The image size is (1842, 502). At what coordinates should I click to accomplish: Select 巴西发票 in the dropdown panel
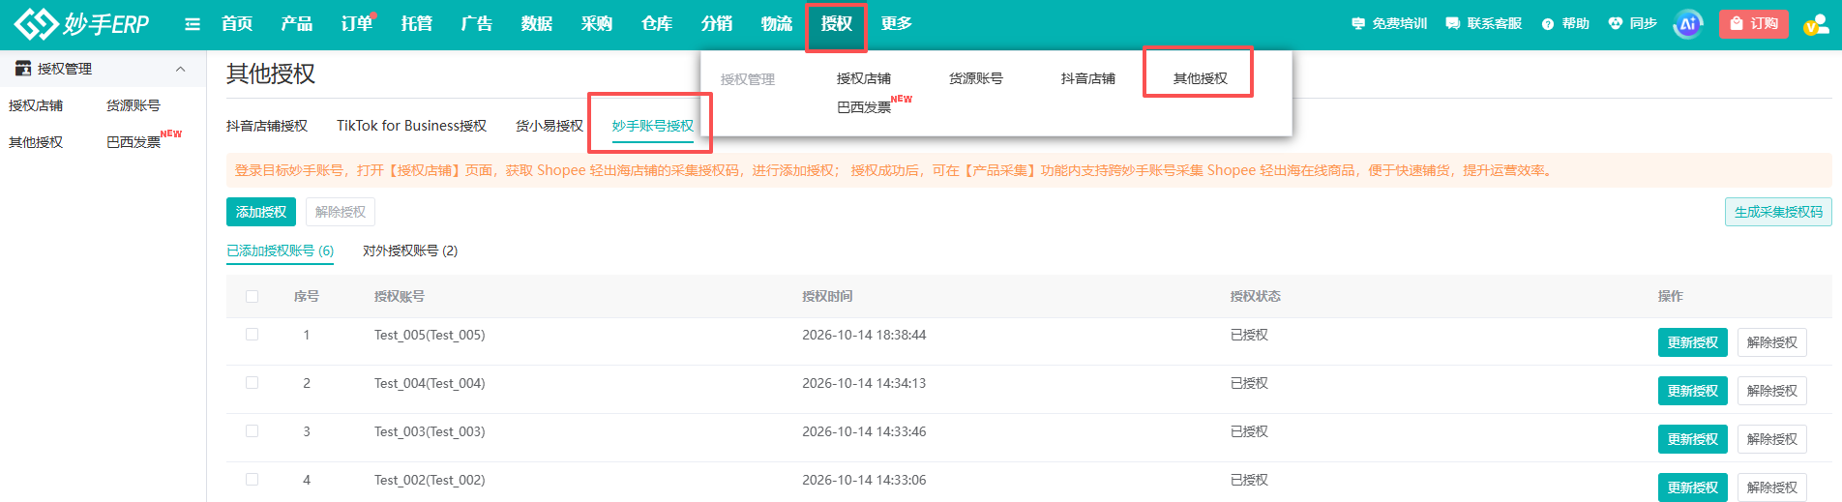click(864, 107)
